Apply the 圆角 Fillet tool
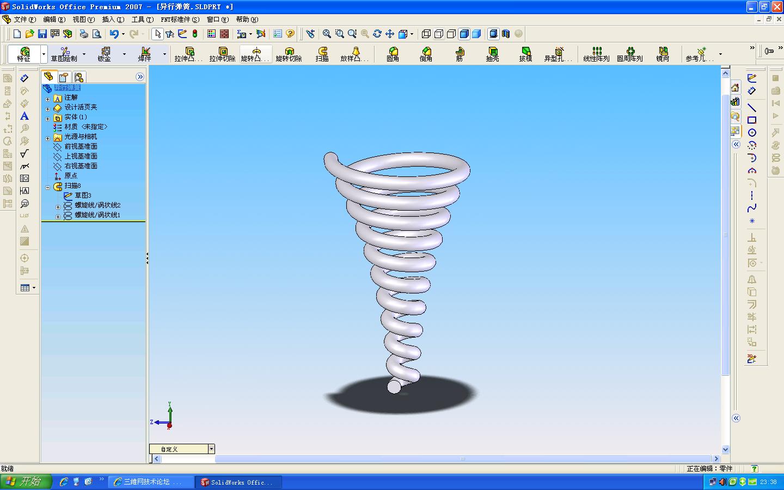This screenshot has height=490, width=784. [393, 54]
